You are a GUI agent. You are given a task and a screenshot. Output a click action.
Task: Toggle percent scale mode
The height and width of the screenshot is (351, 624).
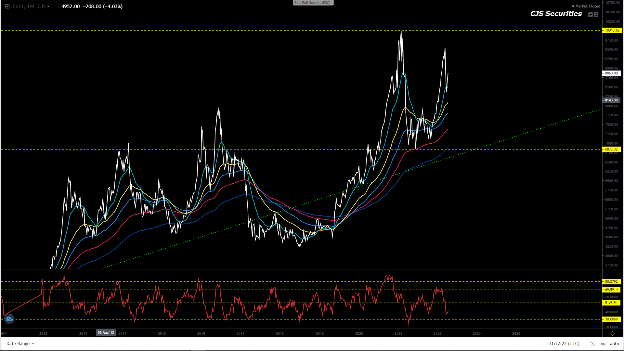point(592,344)
